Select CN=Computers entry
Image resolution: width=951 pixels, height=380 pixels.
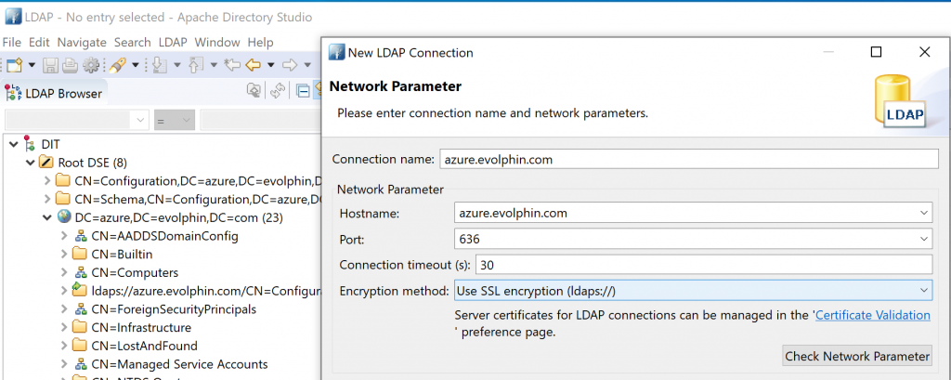pyautogui.click(x=135, y=272)
